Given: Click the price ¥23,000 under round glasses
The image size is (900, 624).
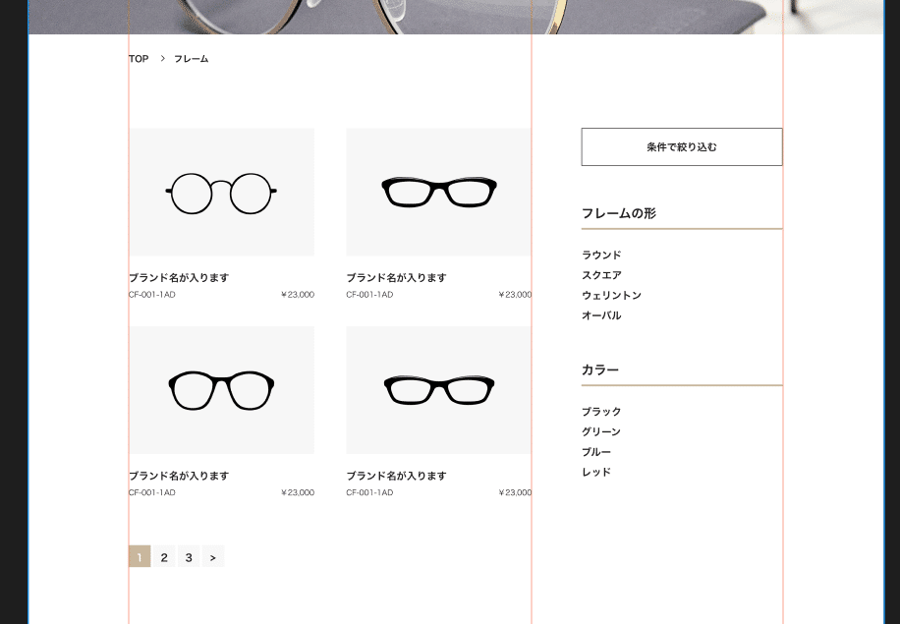Looking at the screenshot, I should coord(298,295).
